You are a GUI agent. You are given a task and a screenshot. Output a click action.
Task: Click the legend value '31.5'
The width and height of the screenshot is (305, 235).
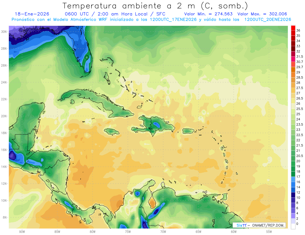(300, 57)
